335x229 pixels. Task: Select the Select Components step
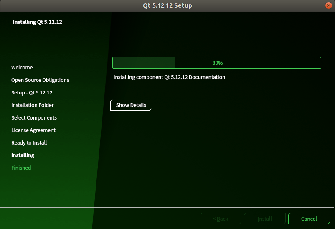coord(34,118)
